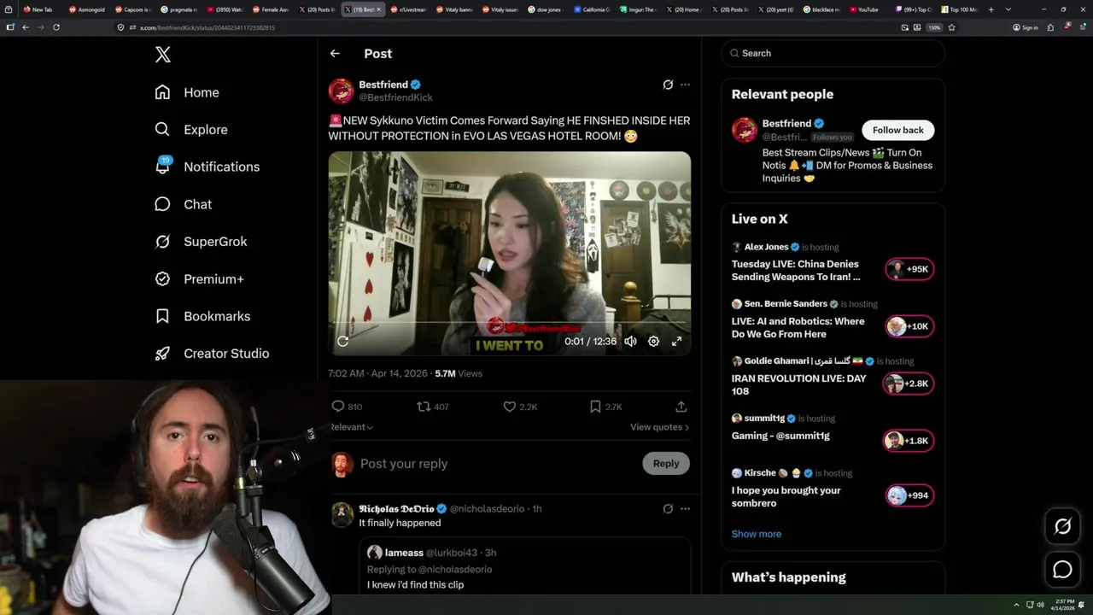The height and width of the screenshot is (615, 1093).
Task: Open Chat from the sidebar
Action: [183, 204]
